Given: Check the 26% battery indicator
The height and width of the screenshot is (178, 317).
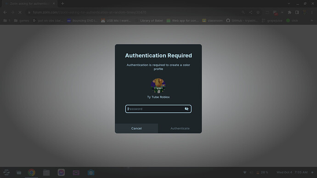Looking at the screenshot, I should click(262, 172).
